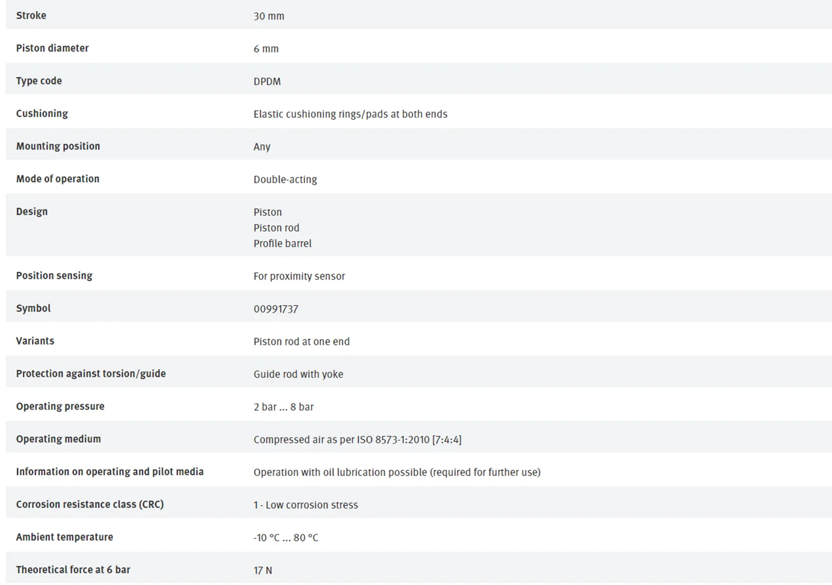Click the Operating pressure label
This screenshot has width=832, height=585.
pyautogui.click(x=60, y=406)
